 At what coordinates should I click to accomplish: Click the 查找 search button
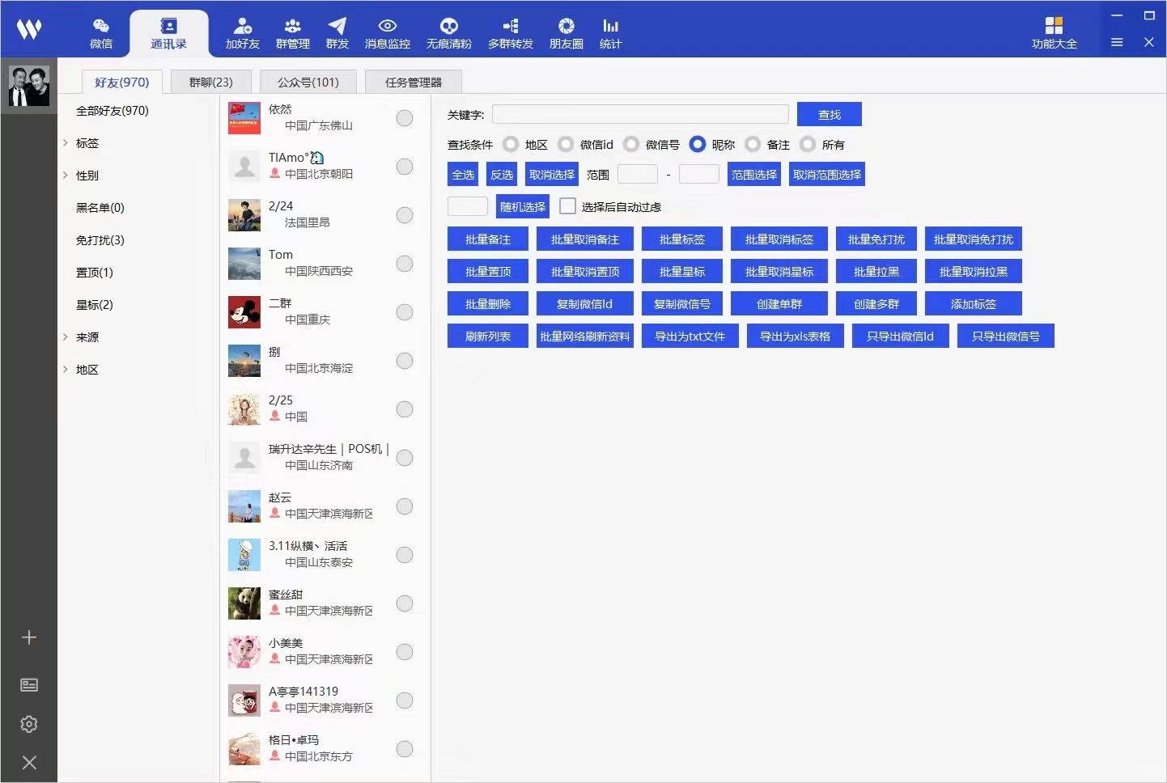coord(830,114)
